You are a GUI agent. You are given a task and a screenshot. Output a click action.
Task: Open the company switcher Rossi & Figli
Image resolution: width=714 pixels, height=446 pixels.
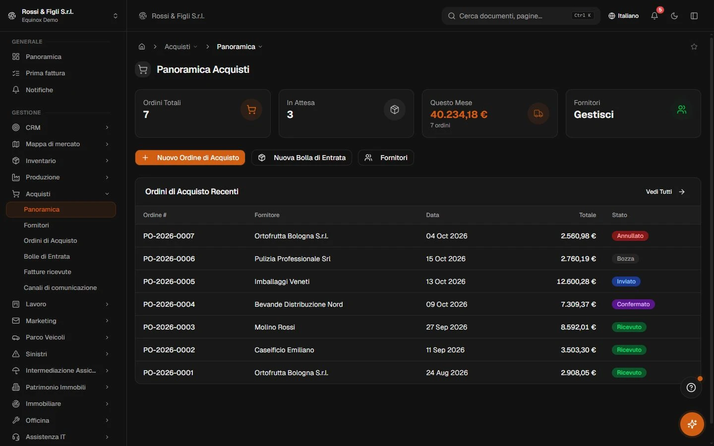pyautogui.click(x=63, y=16)
